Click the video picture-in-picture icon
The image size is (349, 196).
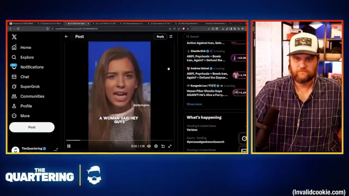click(163, 146)
